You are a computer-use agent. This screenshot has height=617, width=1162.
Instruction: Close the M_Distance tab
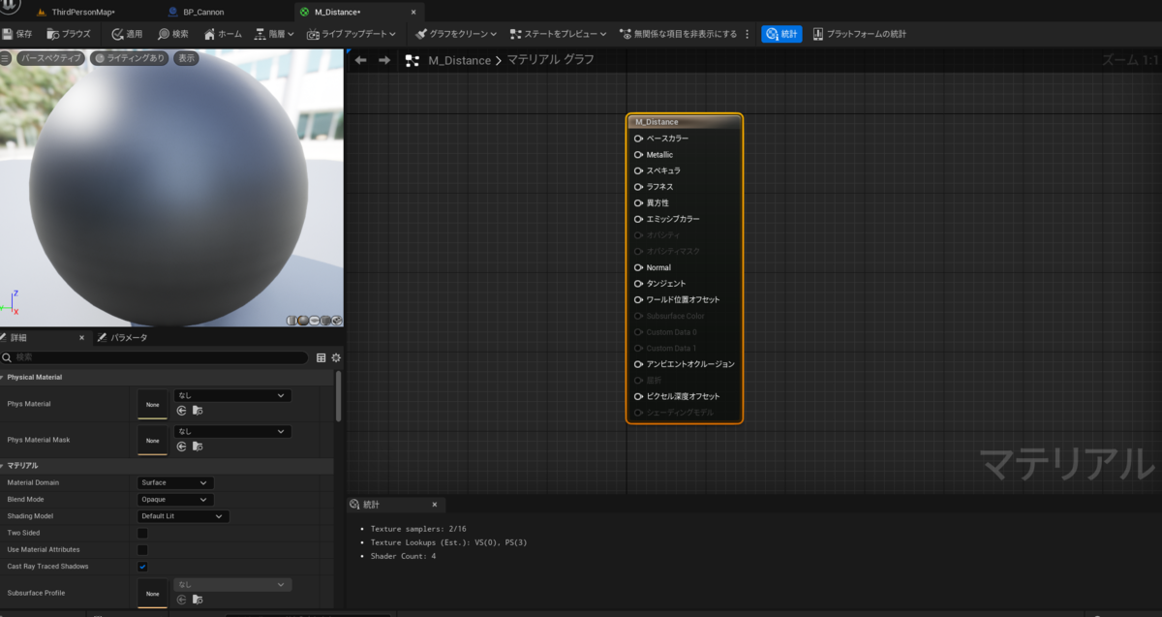(x=413, y=13)
